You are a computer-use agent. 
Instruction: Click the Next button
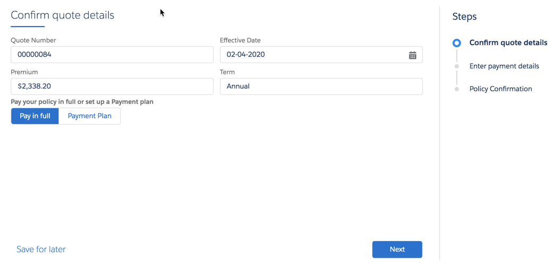coord(397,250)
